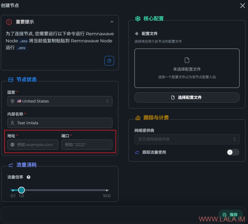Viewport: 248px width, 224px height.
Task: Open the 国家 United States dropdown
Action: click(x=60, y=101)
